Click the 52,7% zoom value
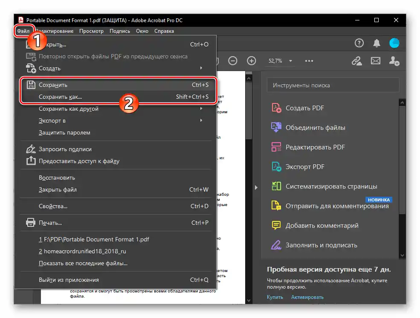This screenshot has height=318, width=420. tap(275, 61)
